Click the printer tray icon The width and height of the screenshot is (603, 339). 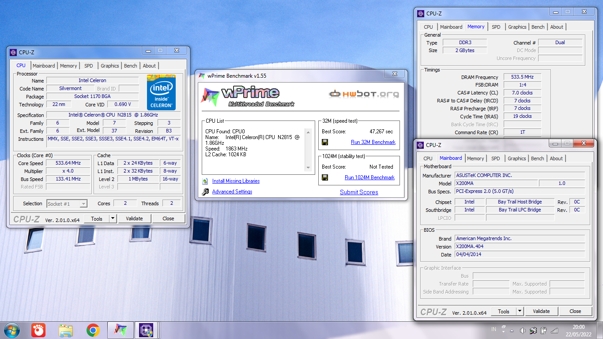pyautogui.click(x=533, y=330)
